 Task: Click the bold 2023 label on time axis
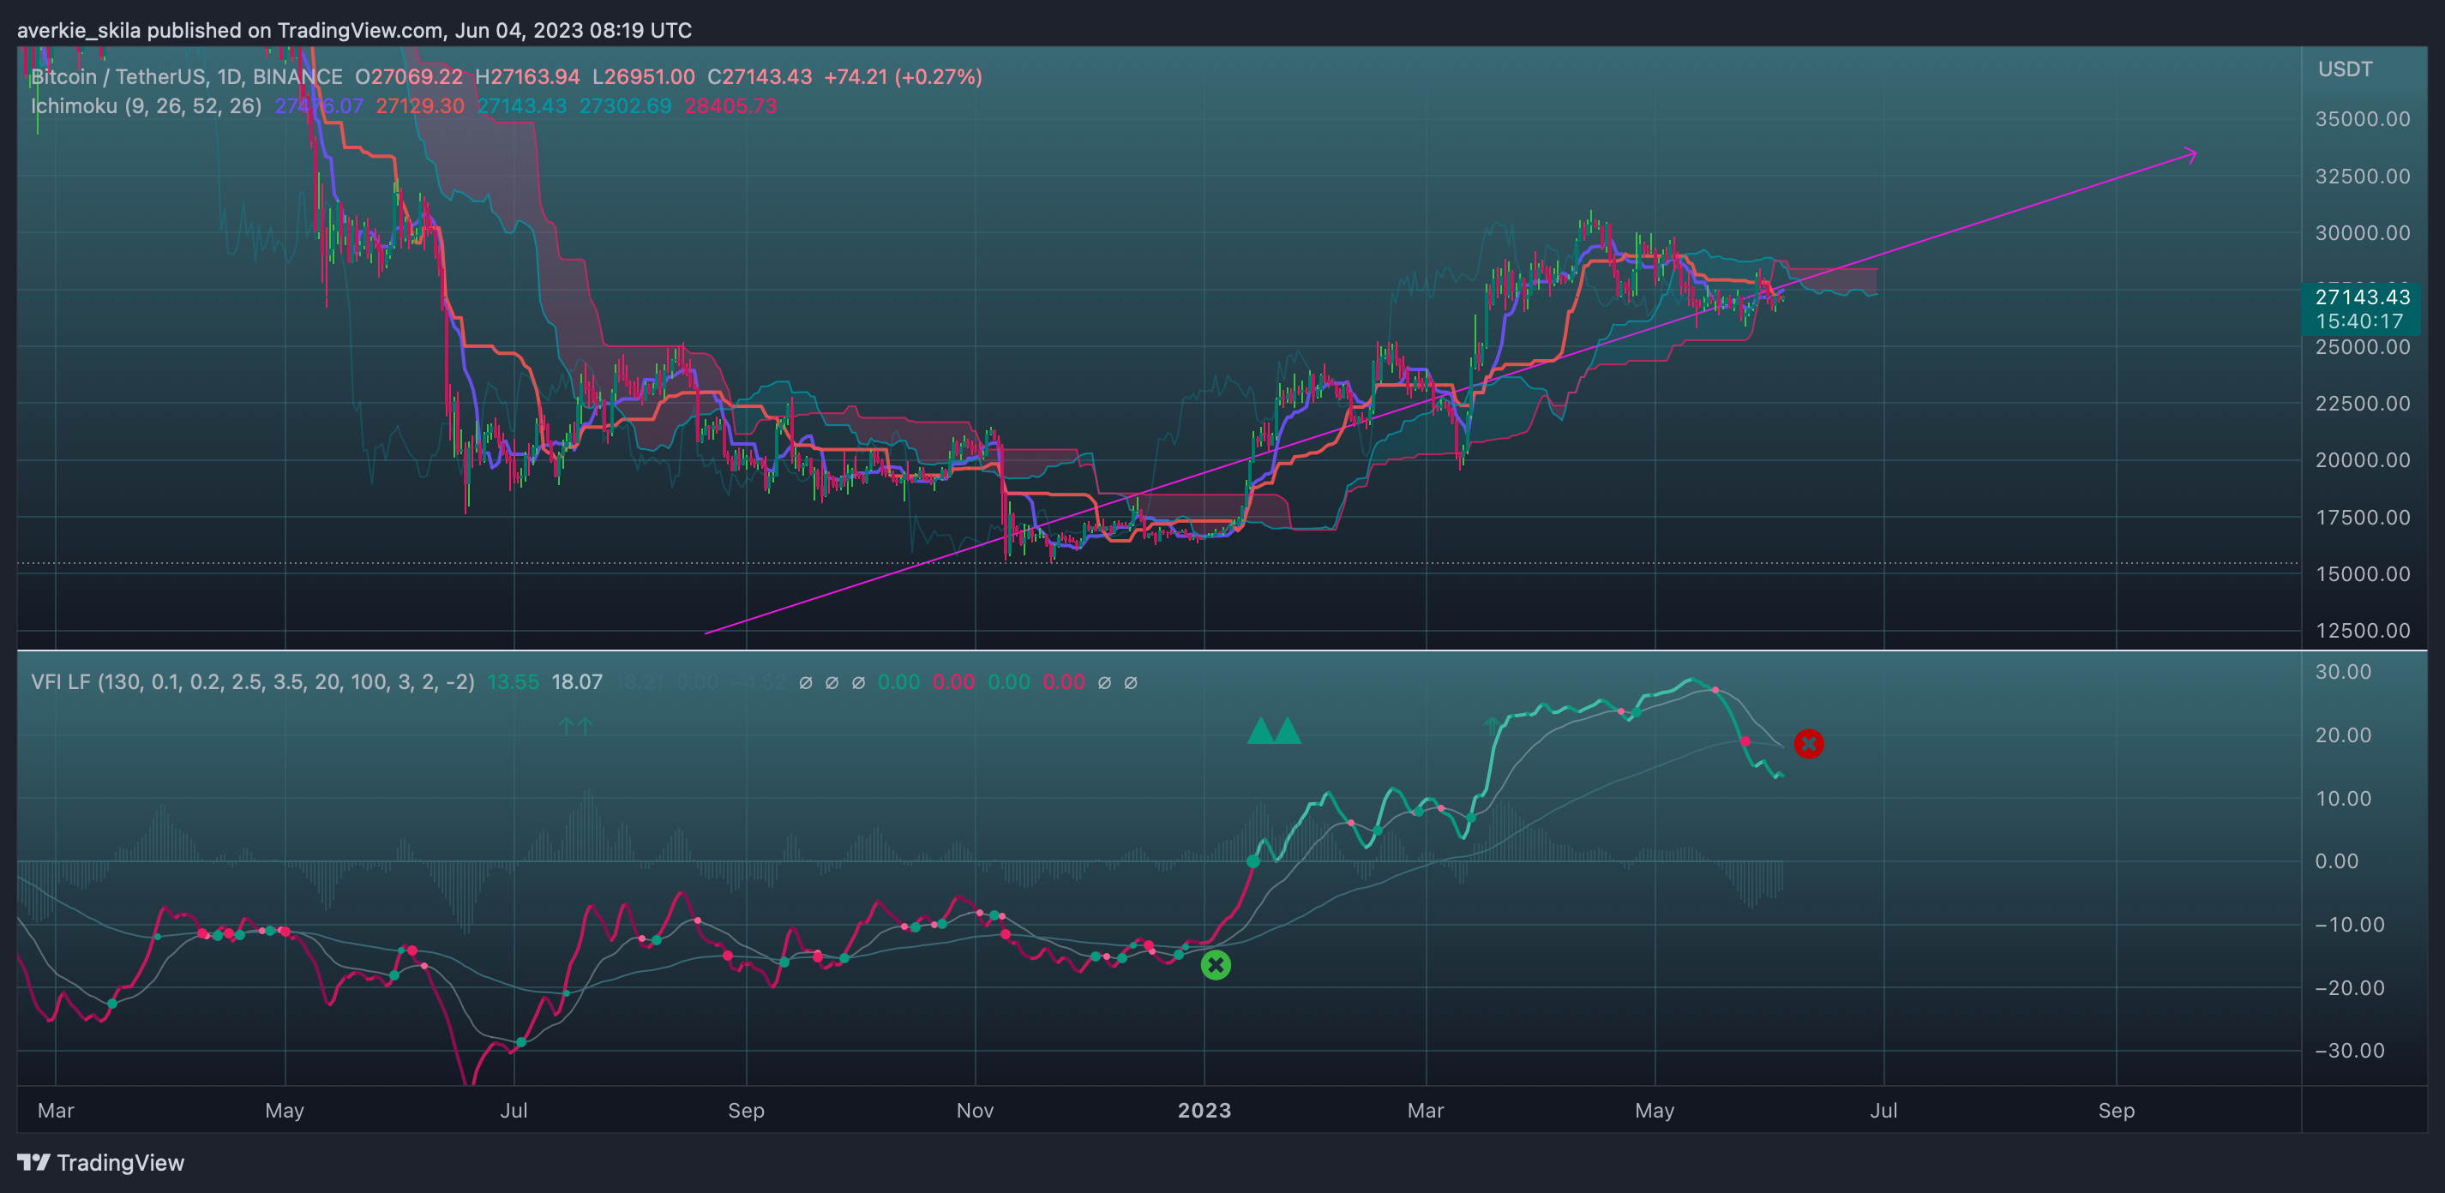coord(1204,1111)
